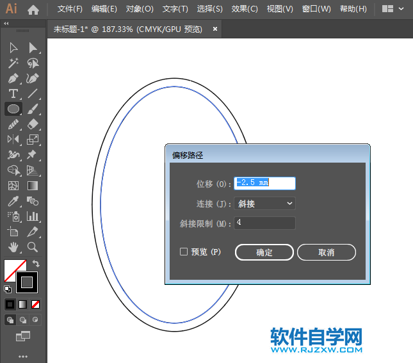Select the Pen tool
The image size is (413, 363).
[13, 79]
